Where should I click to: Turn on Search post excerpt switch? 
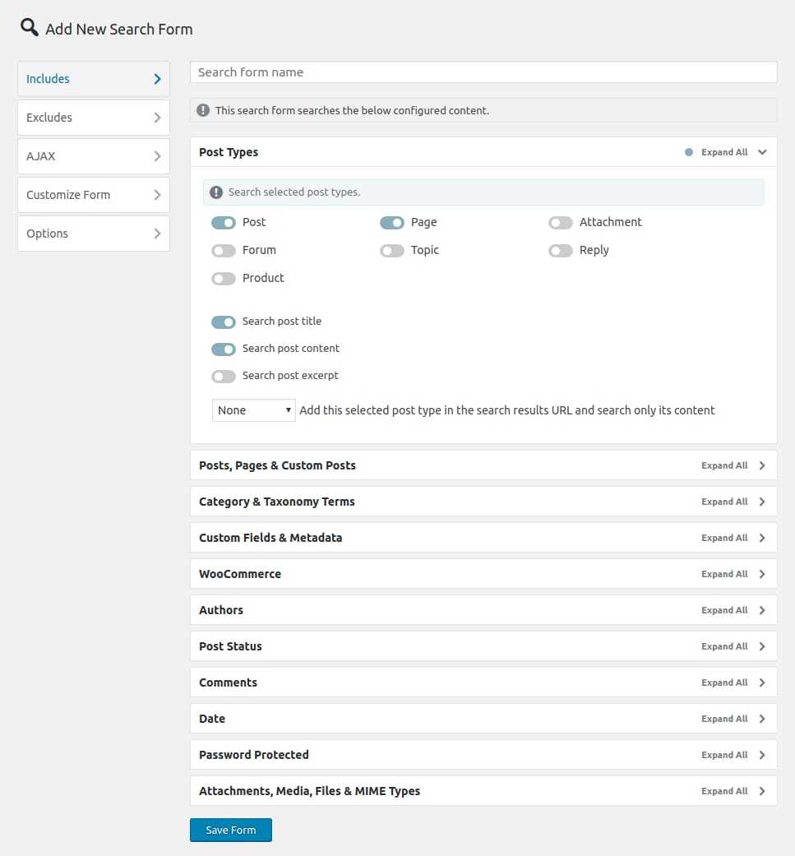click(224, 376)
